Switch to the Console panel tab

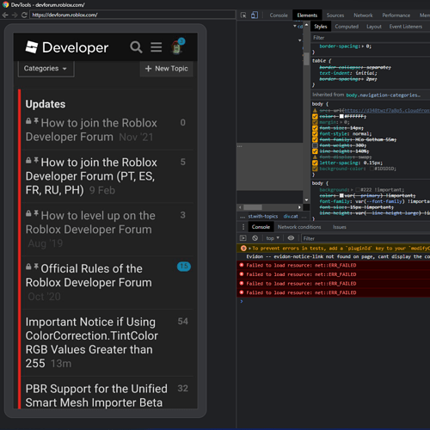[279, 15]
